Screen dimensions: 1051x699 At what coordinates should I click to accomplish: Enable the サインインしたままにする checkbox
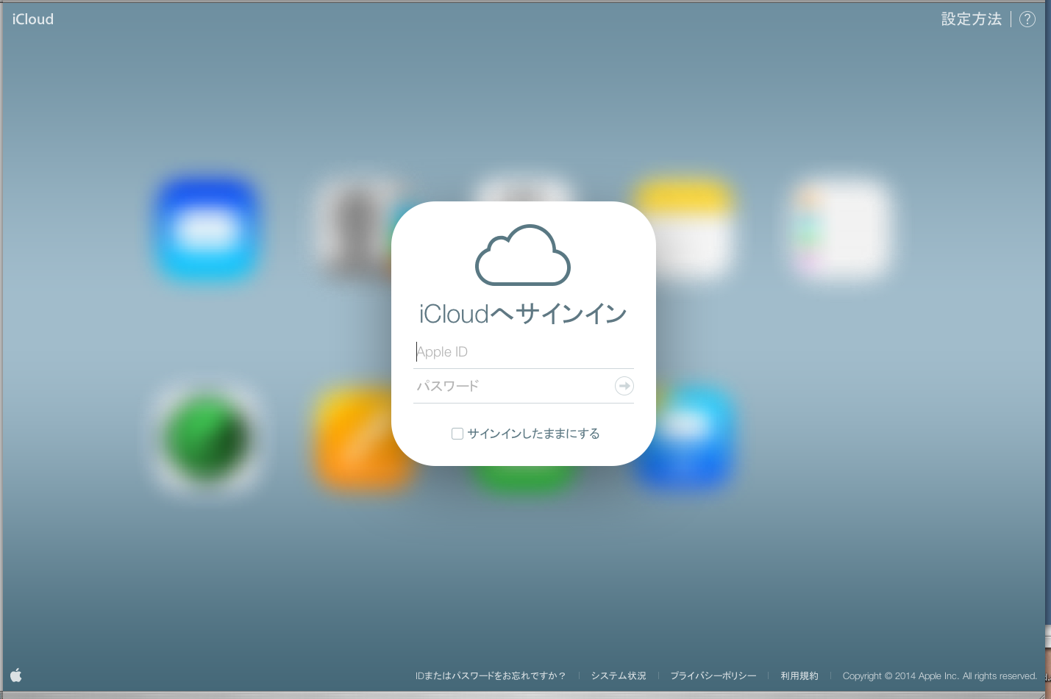[457, 434]
